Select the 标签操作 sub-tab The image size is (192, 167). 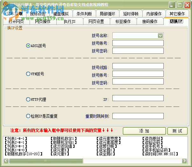[123, 21]
